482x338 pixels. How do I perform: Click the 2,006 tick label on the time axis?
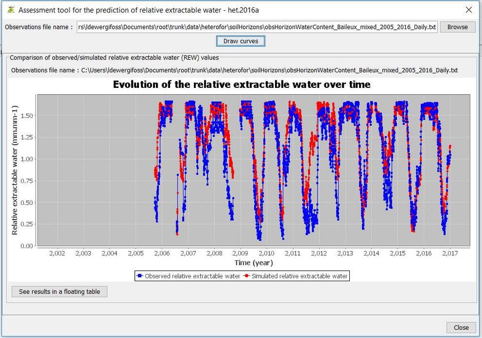pyautogui.click(x=162, y=253)
